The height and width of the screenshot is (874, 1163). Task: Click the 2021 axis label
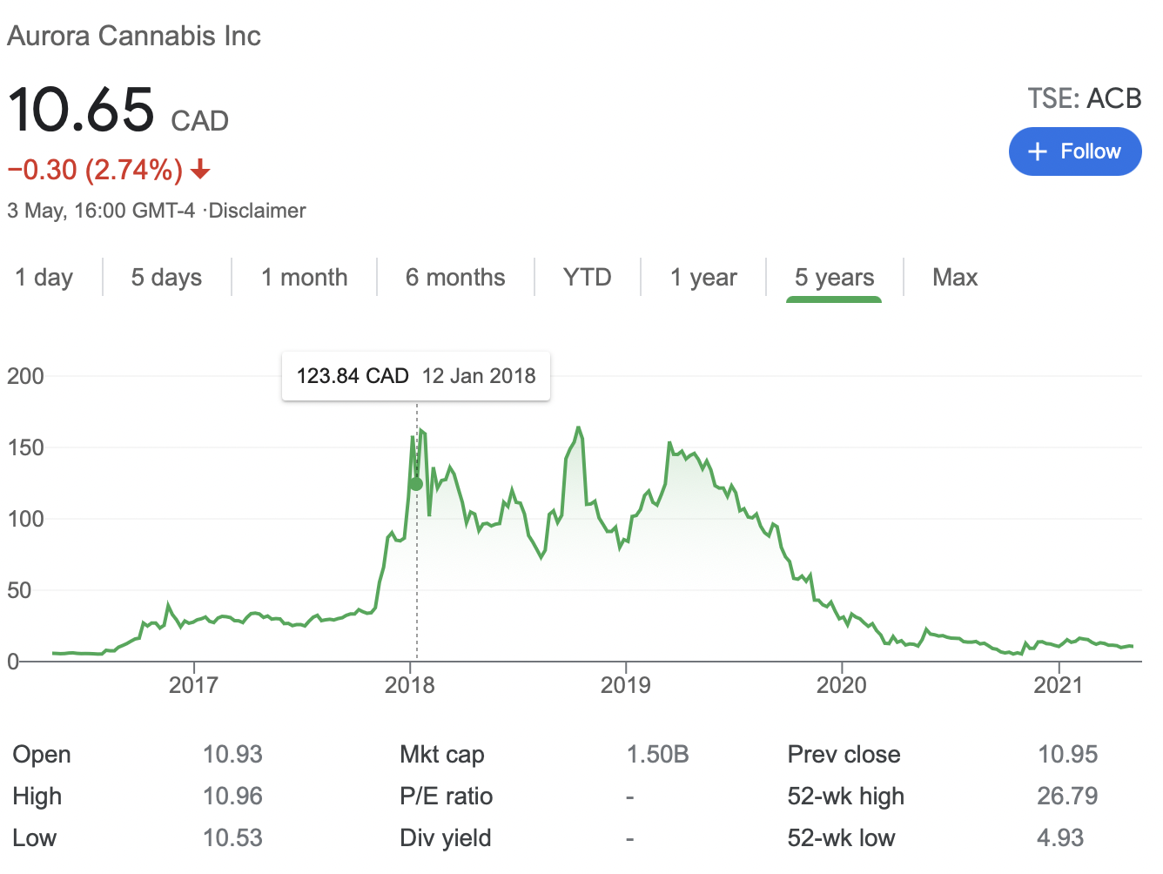coord(1059,685)
